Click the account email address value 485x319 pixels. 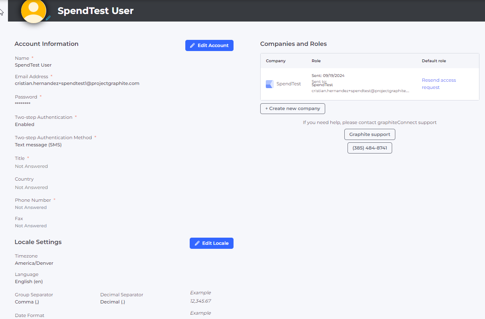(x=77, y=83)
